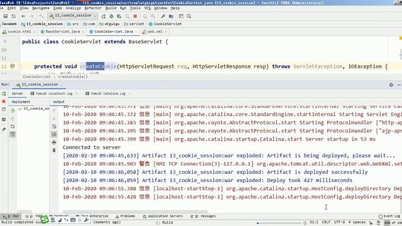Open the Help menu
Screen dimensions: 402x226
[x=175, y=8]
